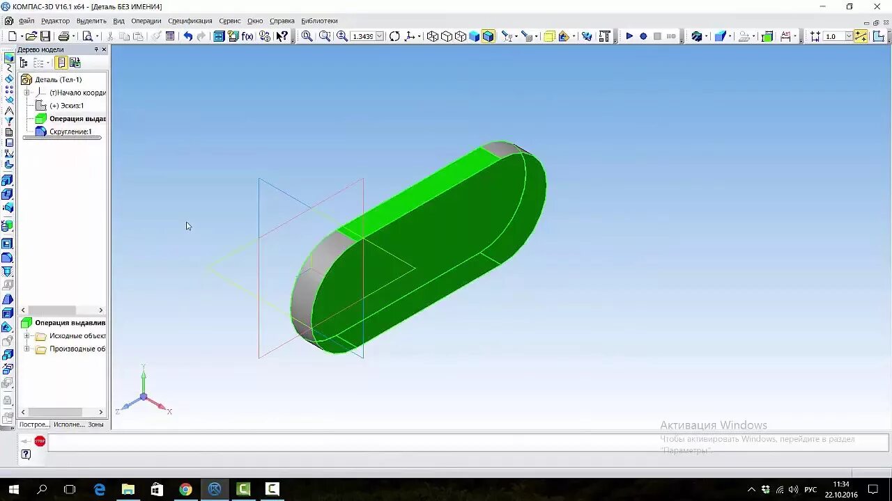Switch to wireframe display mode
The height and width of the screenshot is (501, 892).
pyautogui.click(x=433, y=36)
